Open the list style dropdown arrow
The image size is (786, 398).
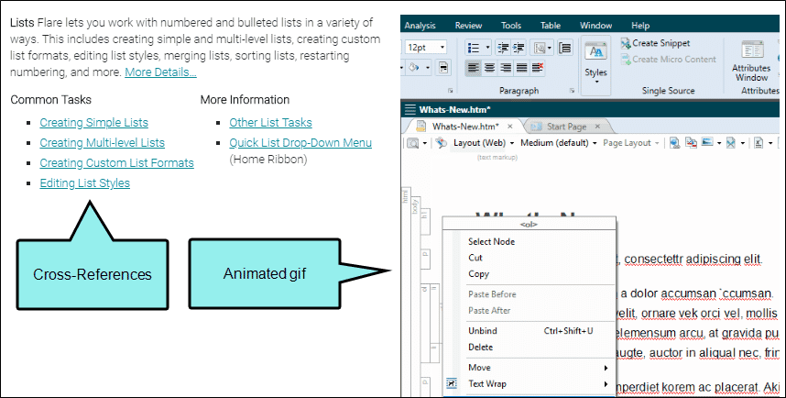coord(487,48)
